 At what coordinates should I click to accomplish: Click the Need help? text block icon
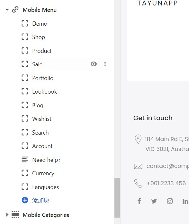point(25,160)
